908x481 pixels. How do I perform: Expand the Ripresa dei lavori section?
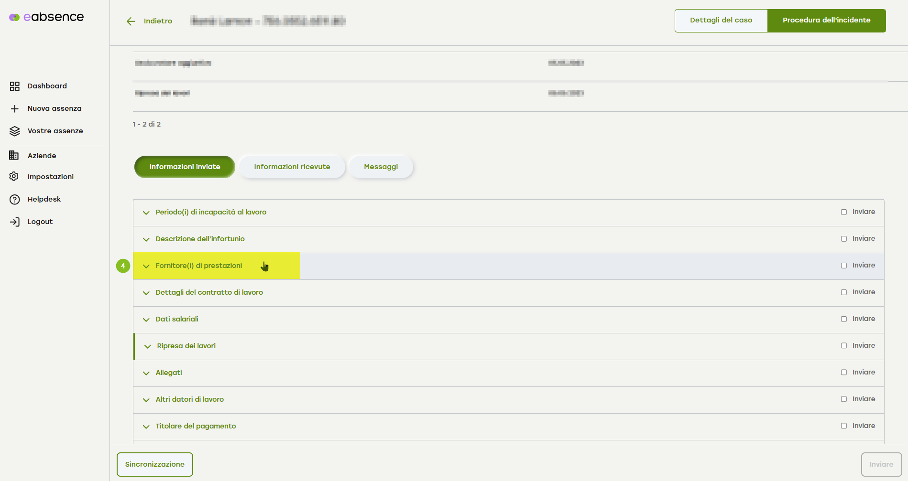(x=186, y=346)
